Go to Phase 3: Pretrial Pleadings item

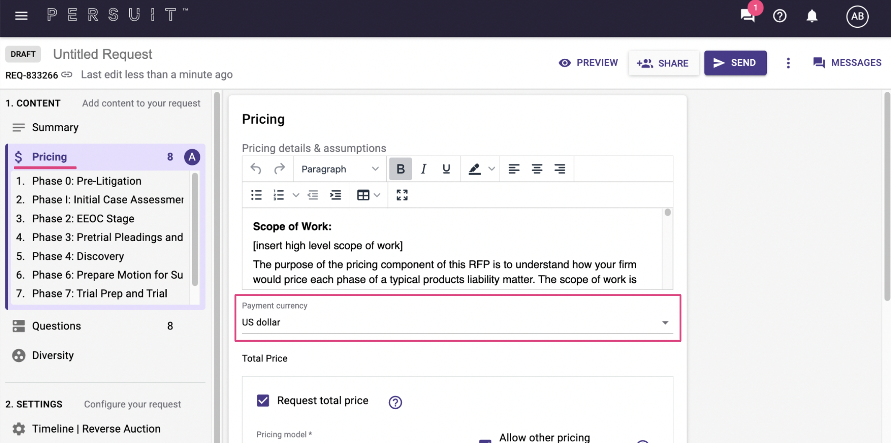pyautogui.click(x=107, y=237)
